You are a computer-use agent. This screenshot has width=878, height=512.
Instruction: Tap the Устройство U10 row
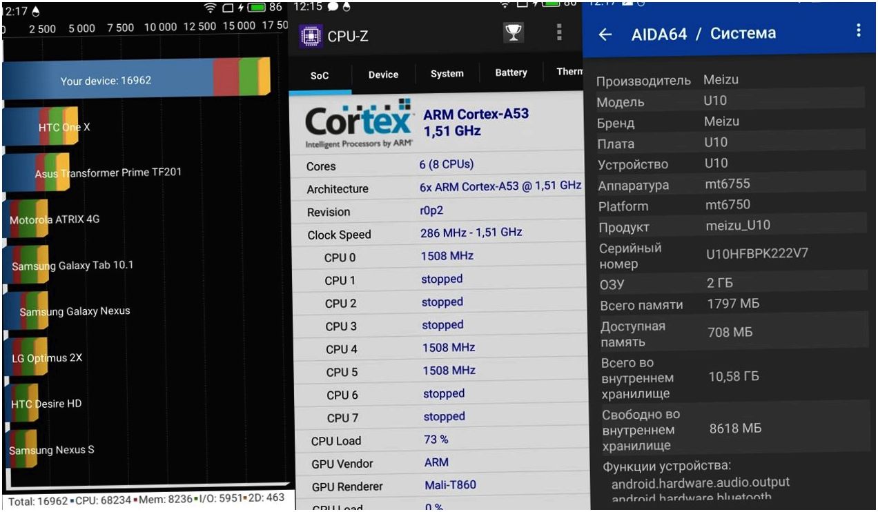(730, 164)
